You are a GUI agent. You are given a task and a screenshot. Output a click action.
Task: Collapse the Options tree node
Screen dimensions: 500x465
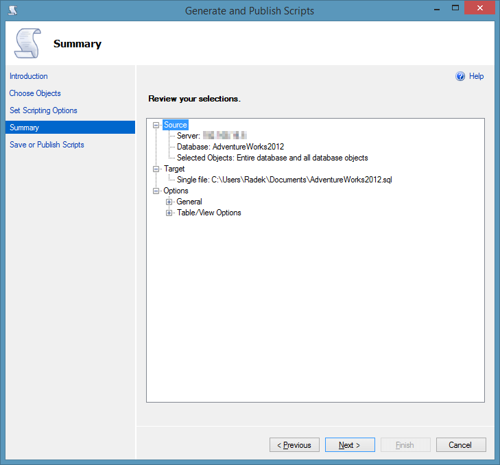[156, 191]
